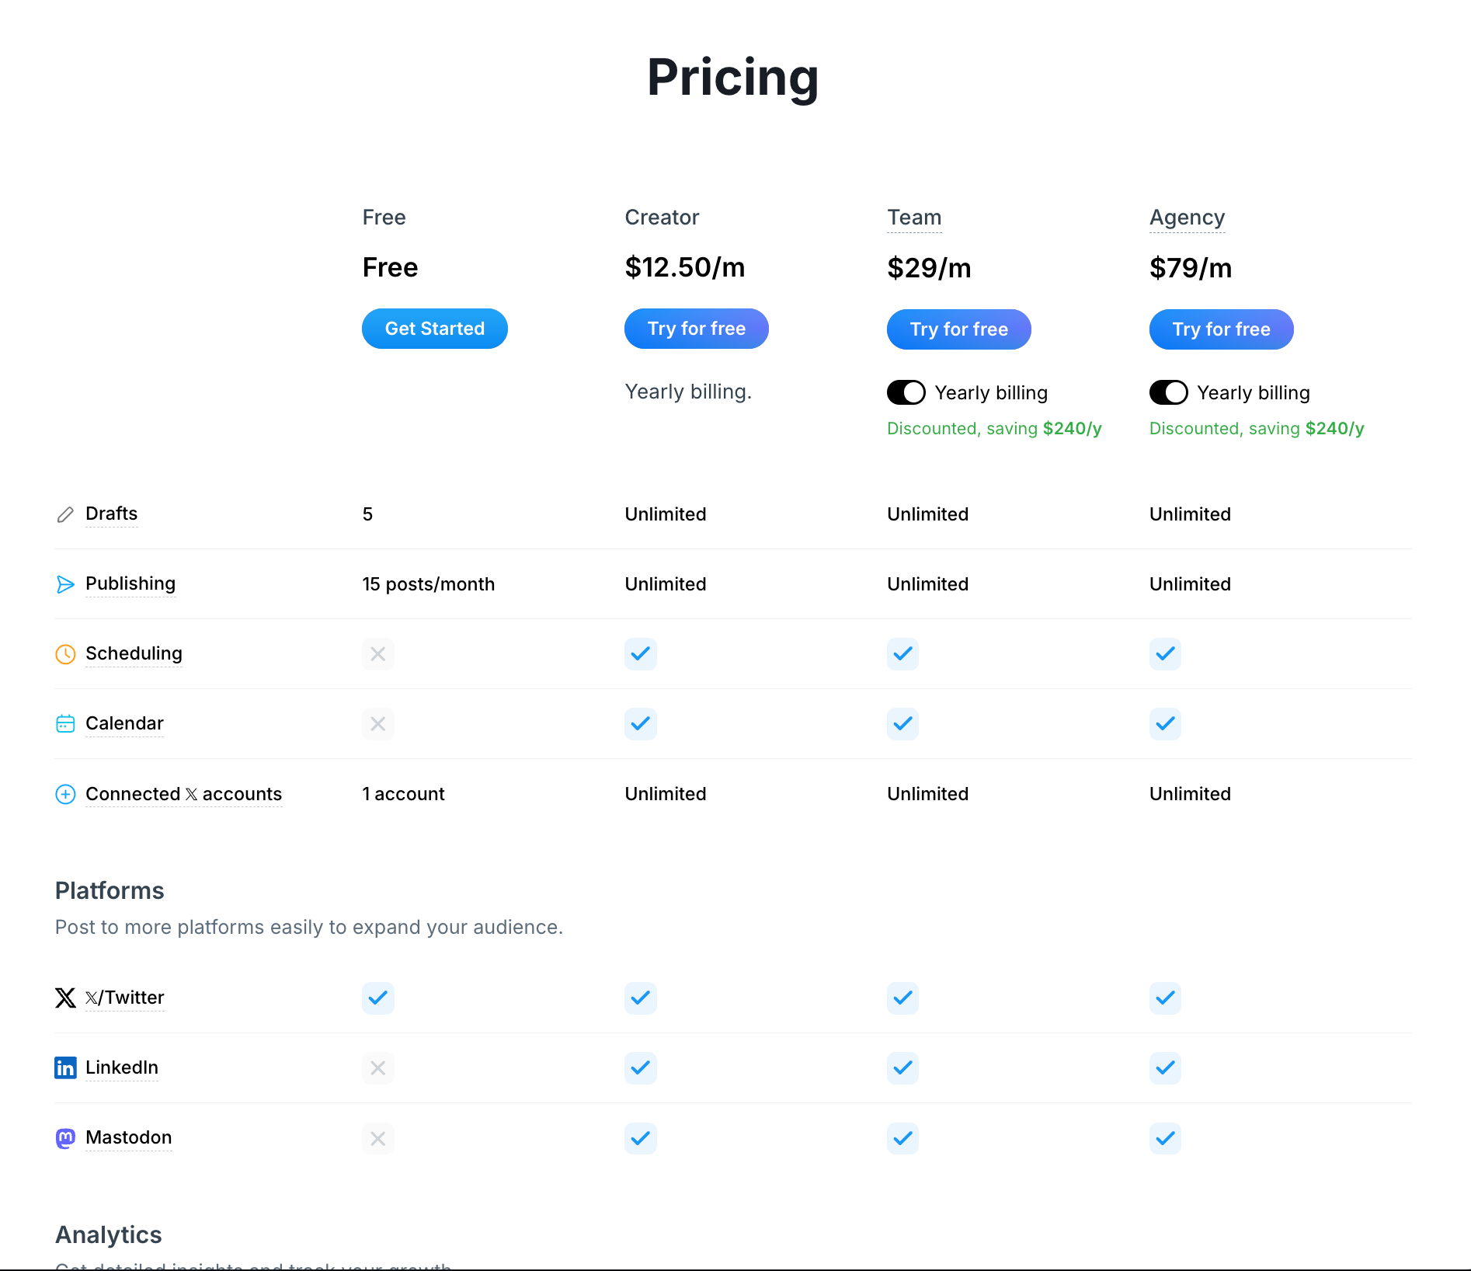Viewport: 1471px width, 1271px height.
Task: Click the paper plane Publishing icon
Action: (65, 584)
